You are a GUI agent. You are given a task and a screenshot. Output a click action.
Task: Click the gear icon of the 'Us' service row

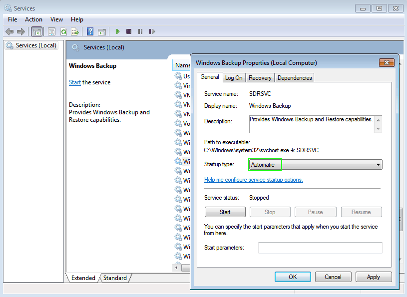click(x=178, y=76)
